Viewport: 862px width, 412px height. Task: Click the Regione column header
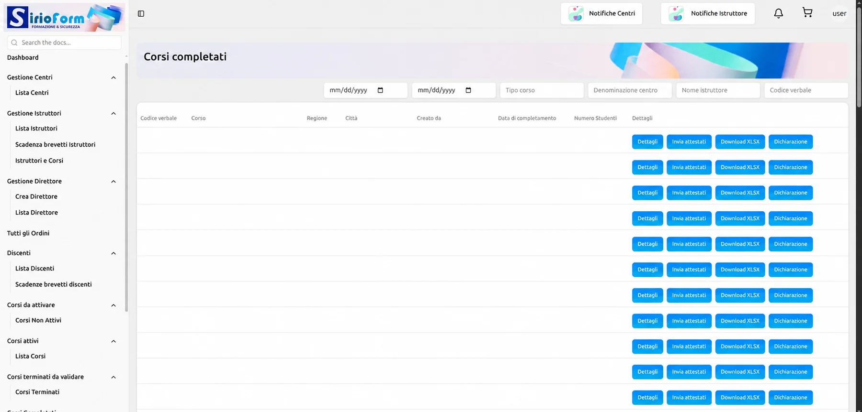317,118
